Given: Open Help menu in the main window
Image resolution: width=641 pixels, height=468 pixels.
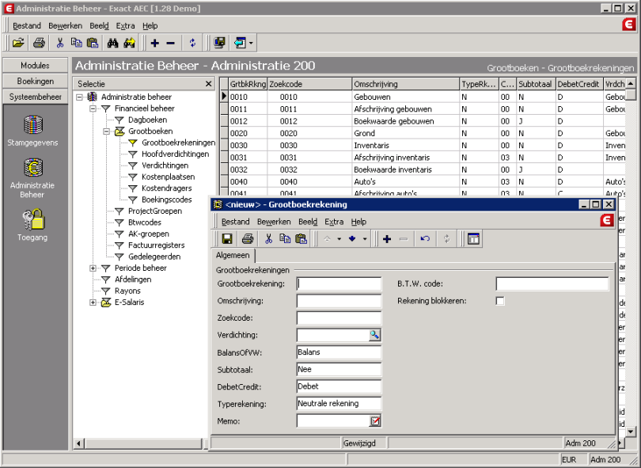Looking at the screenshot, I should point(150,26).
